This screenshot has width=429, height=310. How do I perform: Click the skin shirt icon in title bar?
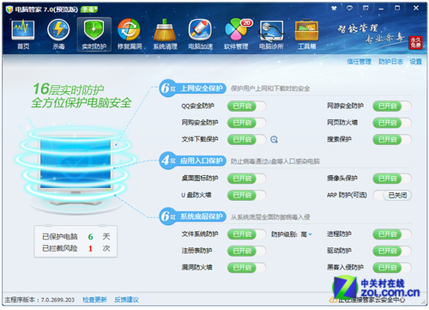[x=334, y=9]
